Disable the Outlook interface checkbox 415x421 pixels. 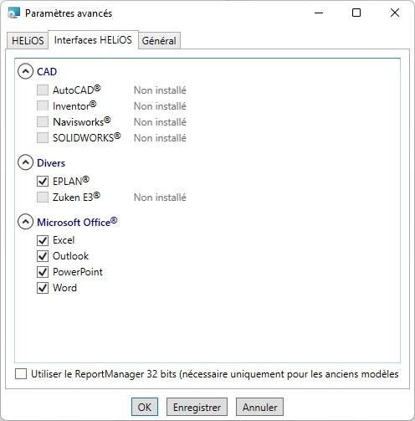pyautogui.click(x=43, y=256)
